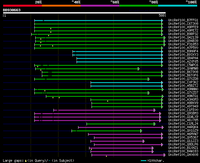200x163 pixels.
Task: Open the UniRef100_C0P3K2 entry
Action: (x=183, y=82)
